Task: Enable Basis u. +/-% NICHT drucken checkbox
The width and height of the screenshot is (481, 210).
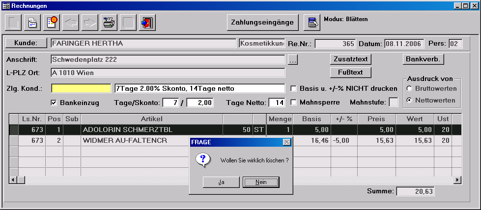Action: point(294,89)
